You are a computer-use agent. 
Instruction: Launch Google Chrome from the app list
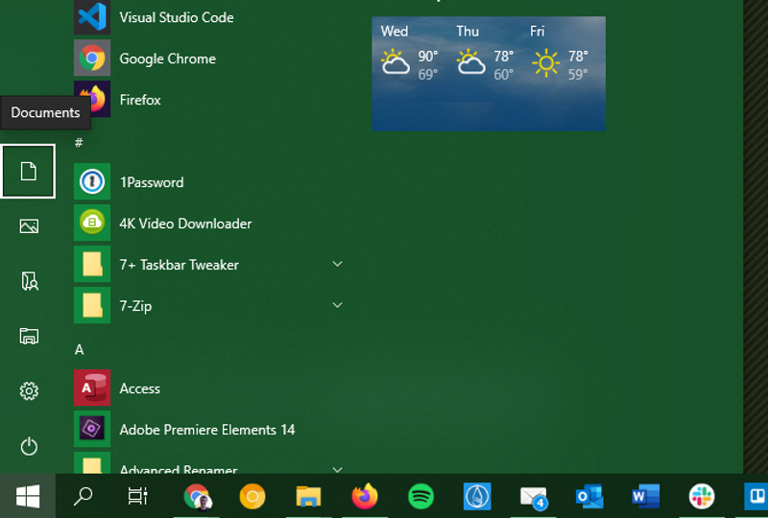point(208,59)
